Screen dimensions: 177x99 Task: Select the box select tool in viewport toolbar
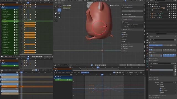coord(56,7)
